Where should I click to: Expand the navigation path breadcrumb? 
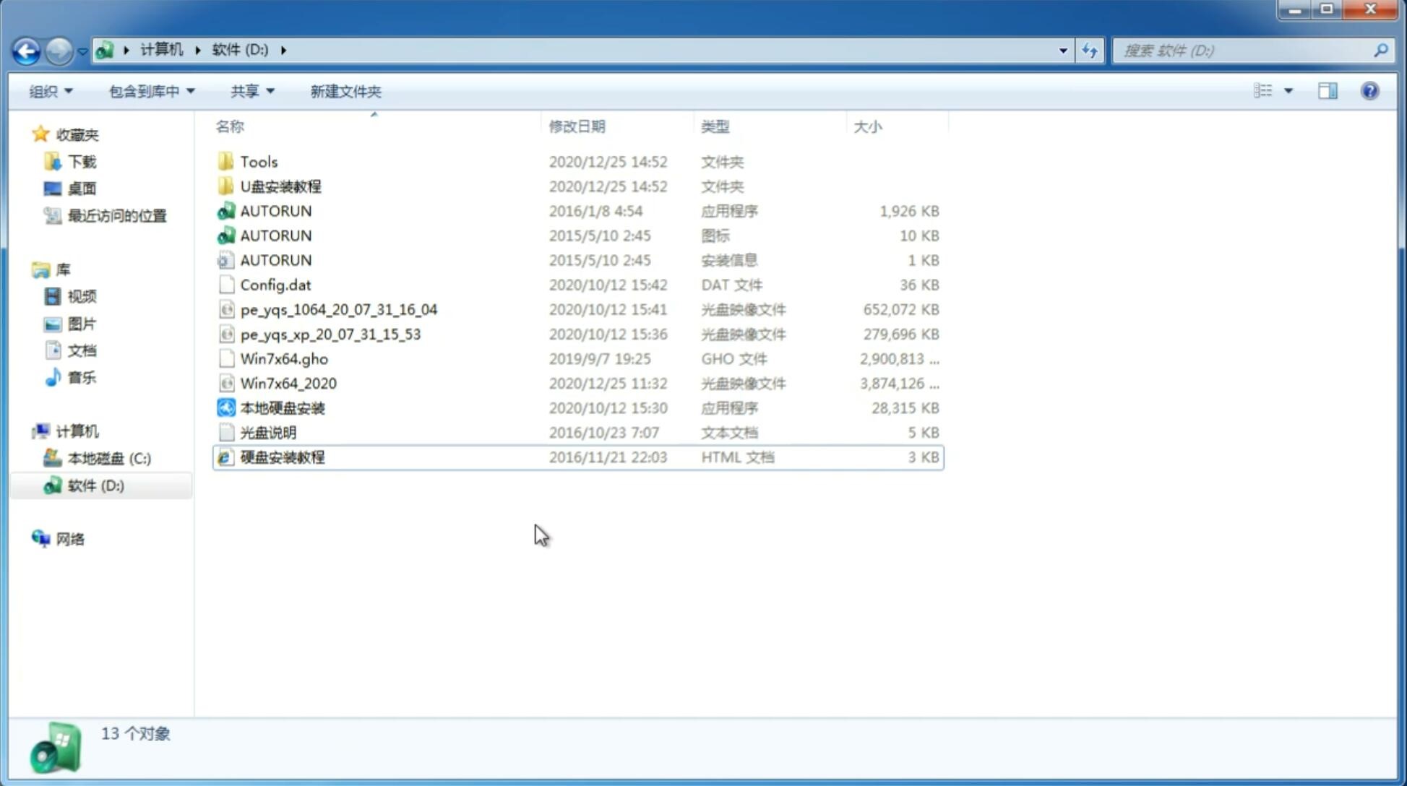[283, 49]
